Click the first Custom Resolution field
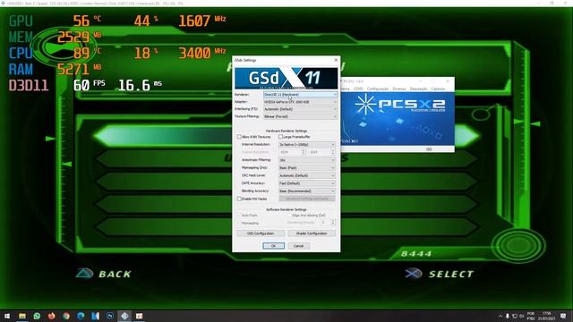 tap(292, 152)
